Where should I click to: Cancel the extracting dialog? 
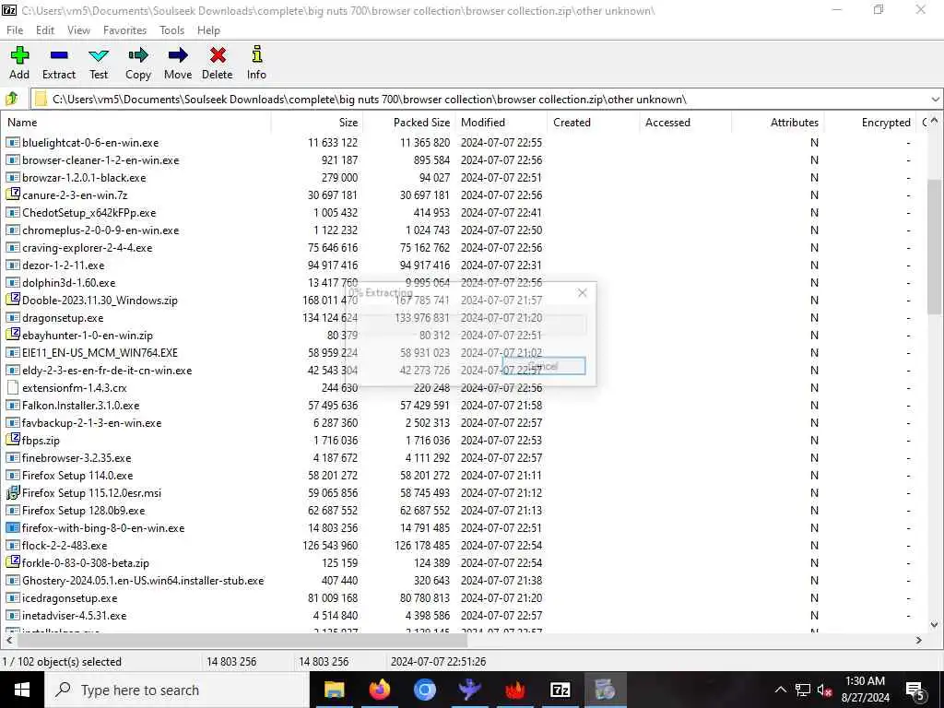[544, 366]
